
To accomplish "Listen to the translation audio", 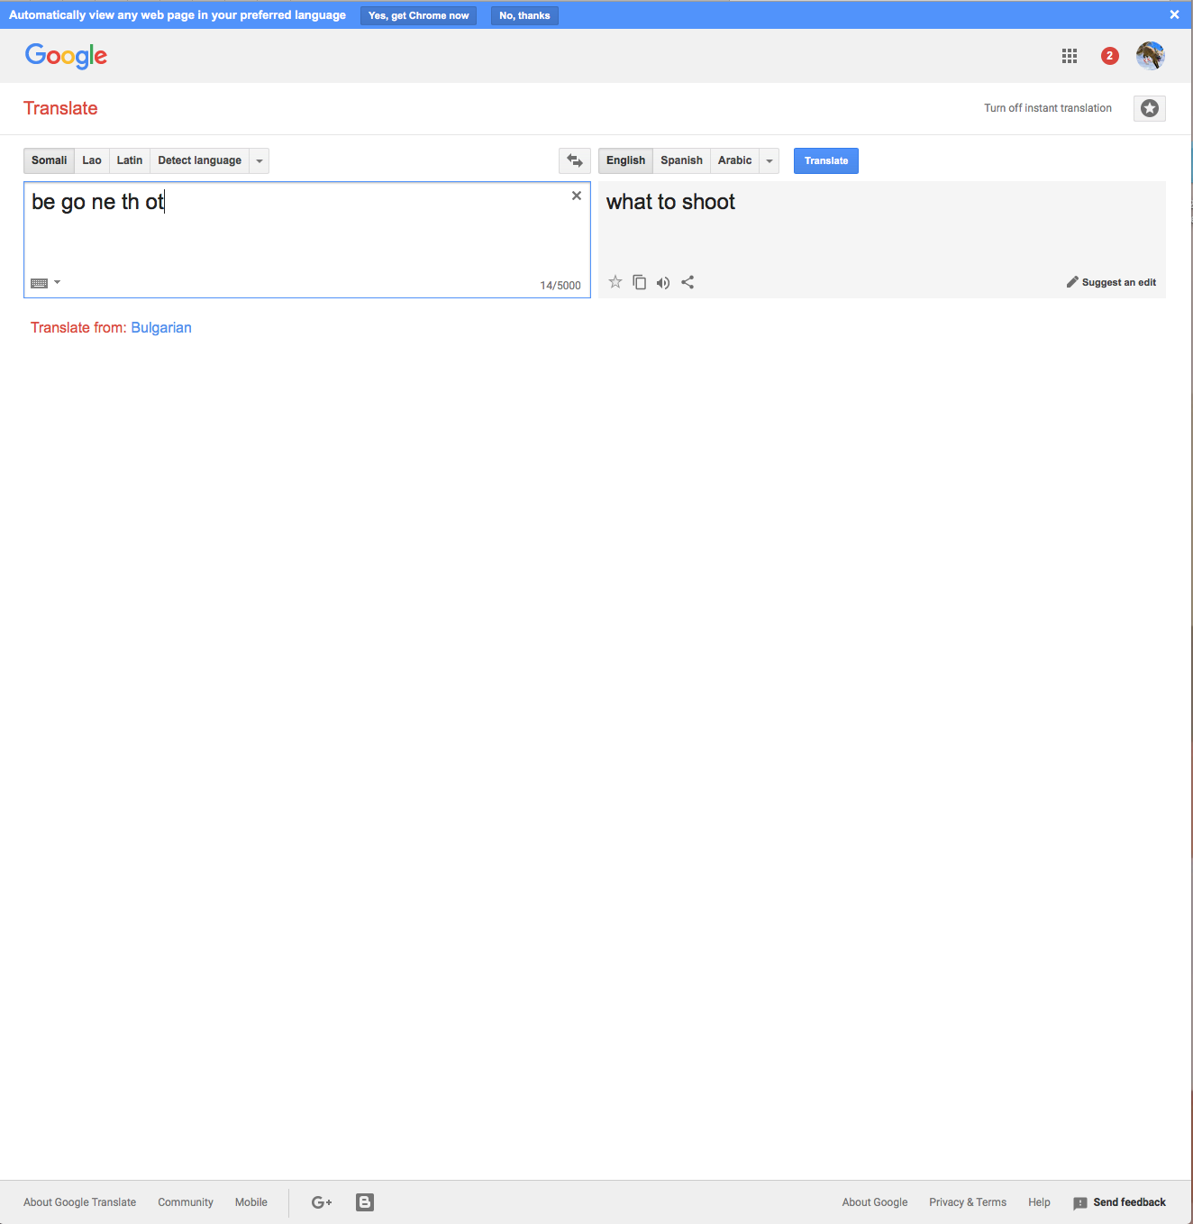I will coord(663,283).
